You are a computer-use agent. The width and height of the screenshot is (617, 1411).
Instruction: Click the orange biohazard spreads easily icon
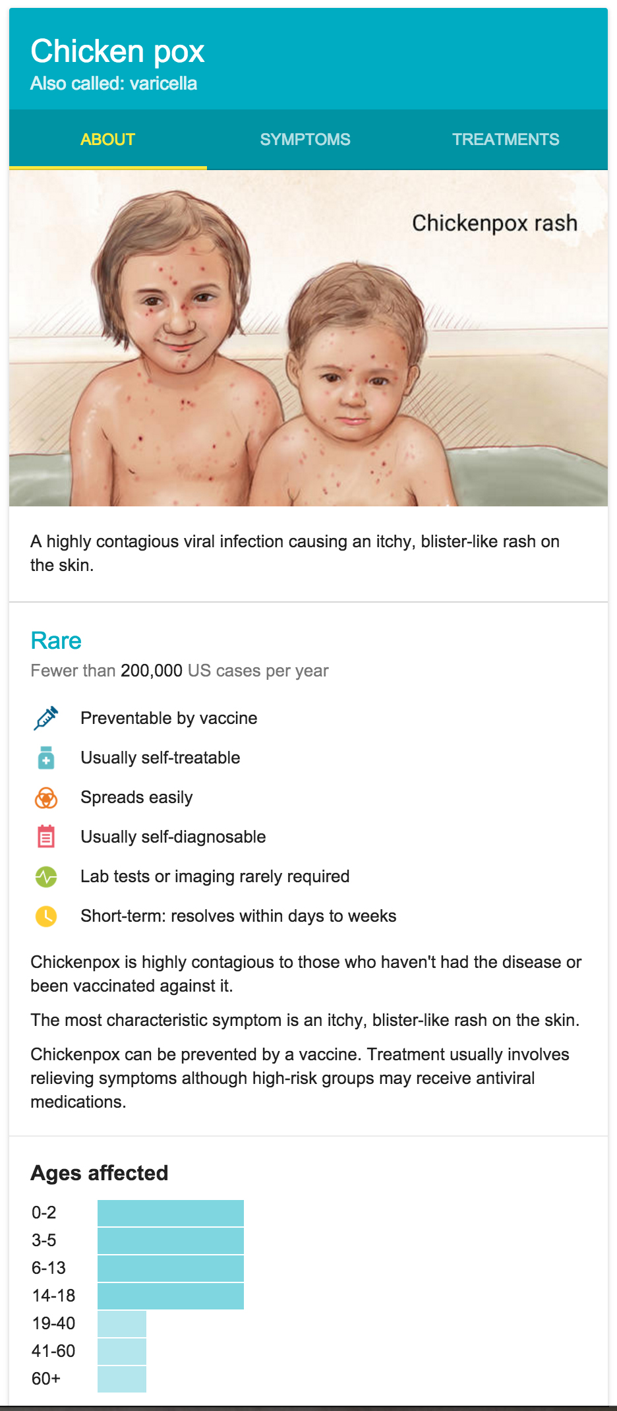click(x=45, y=798)
